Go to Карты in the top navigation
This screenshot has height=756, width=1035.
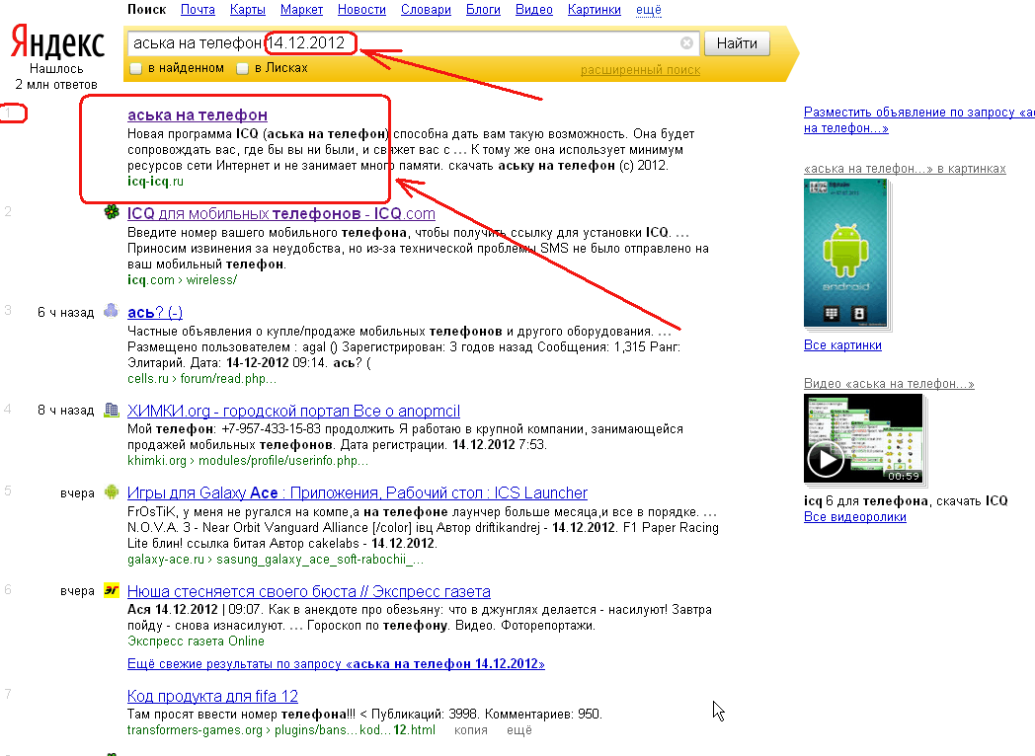click(x=248, y=9)
